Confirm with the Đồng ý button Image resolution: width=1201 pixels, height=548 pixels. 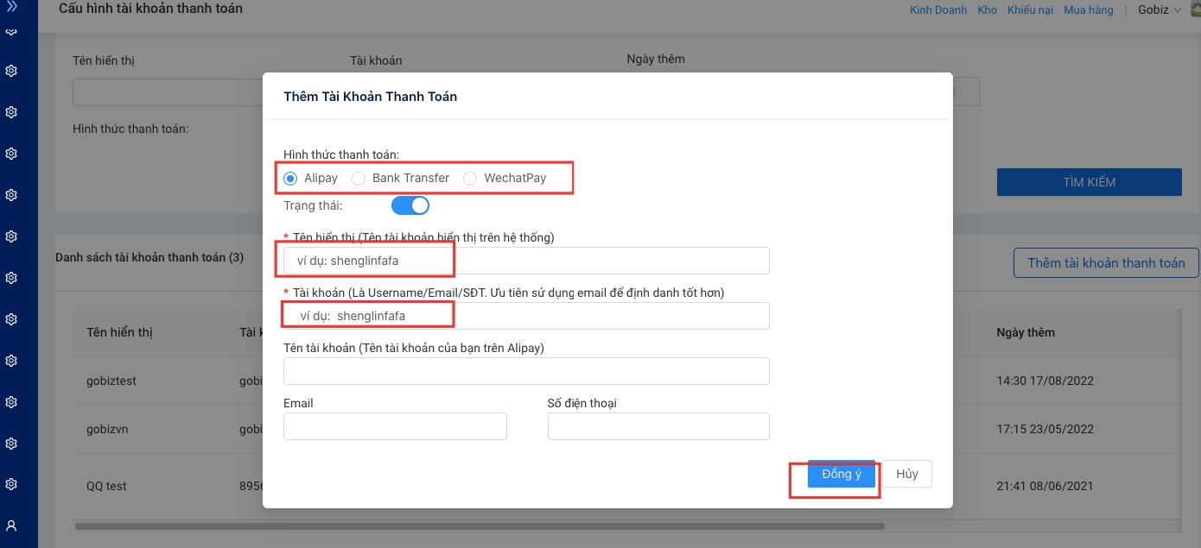pos(841,475)
